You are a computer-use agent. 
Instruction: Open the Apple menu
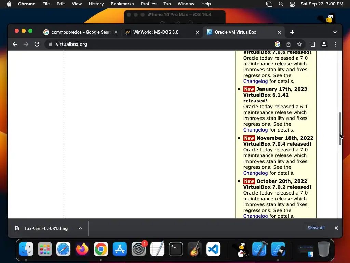(9, 4)
